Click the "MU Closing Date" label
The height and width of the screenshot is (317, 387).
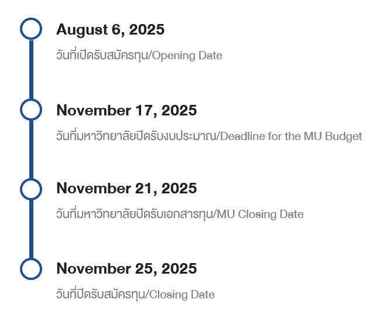coord(260,214)
